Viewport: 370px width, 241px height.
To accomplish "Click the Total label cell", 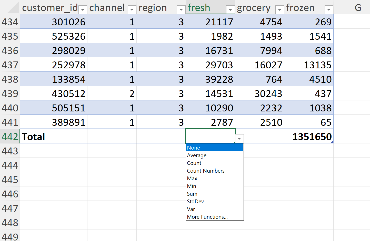I will 33,137.
